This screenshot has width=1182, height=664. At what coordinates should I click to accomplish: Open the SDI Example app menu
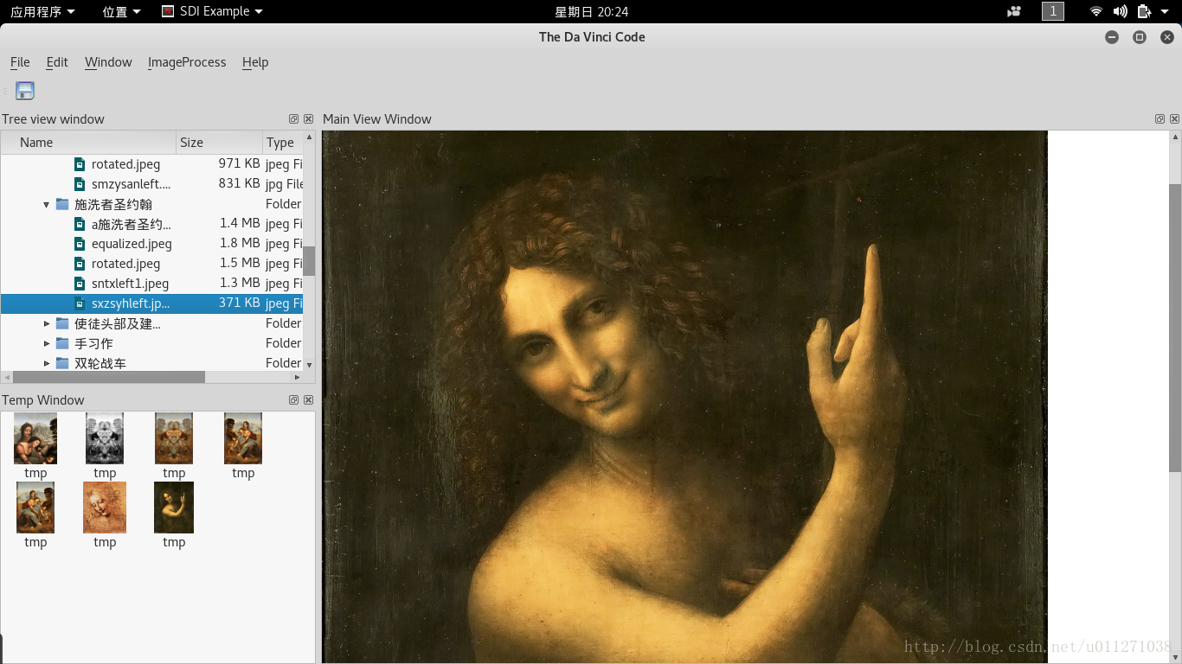click(x=212, y=11)
